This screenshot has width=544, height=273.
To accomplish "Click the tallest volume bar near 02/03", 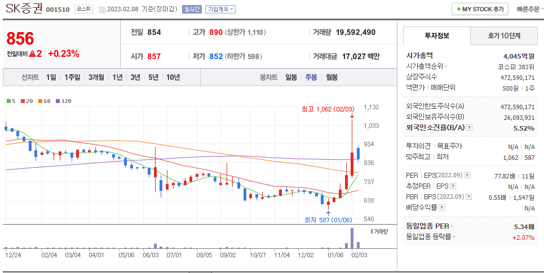I will pos(352,238).
